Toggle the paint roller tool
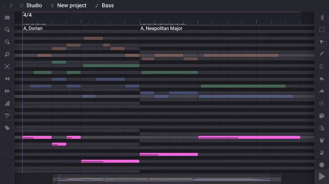The image size is (329, 184). click(x=7, y=115)
